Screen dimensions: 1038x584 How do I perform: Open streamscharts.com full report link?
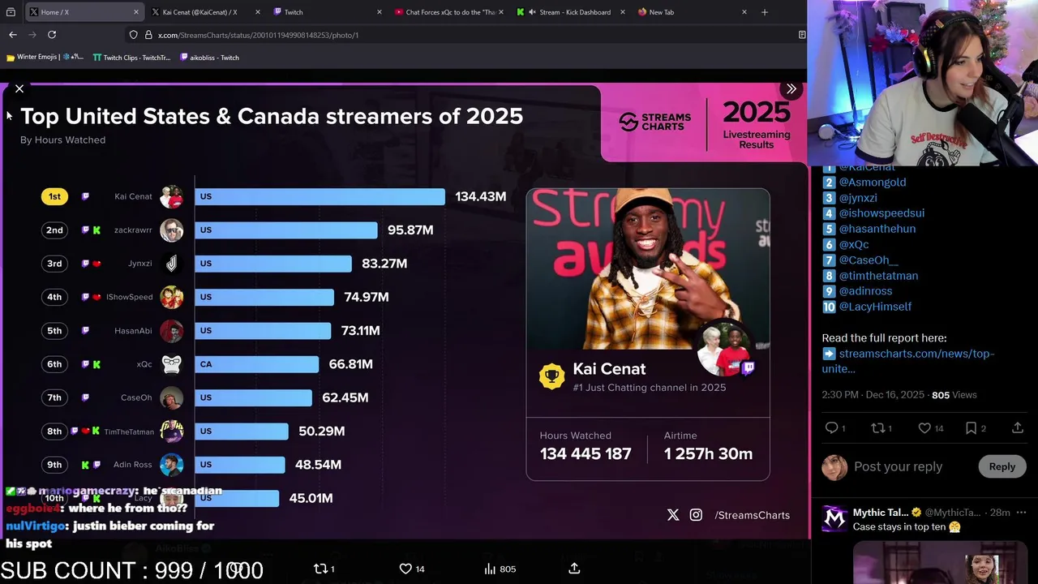908,361
